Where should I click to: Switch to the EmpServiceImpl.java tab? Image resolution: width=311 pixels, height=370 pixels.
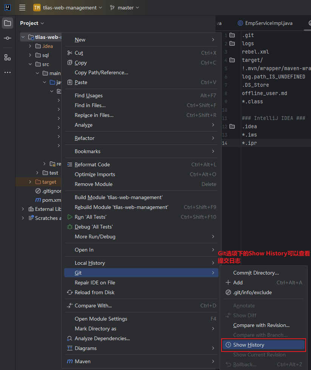[x=265, y=23]
